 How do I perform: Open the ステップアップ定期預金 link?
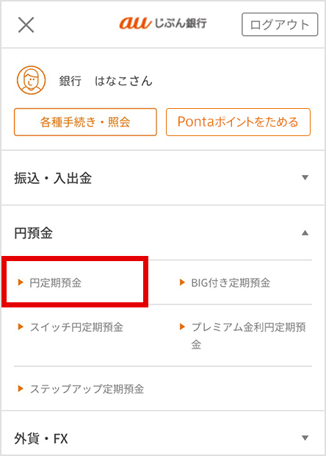pos(87,389)
